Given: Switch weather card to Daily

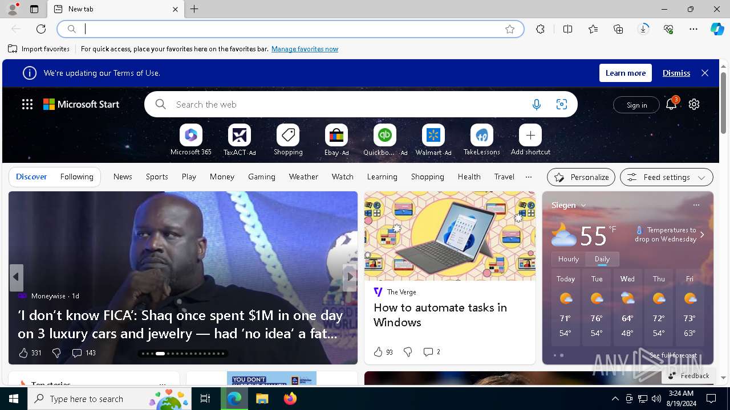Looking at the screenshot, I should [602, 259].
